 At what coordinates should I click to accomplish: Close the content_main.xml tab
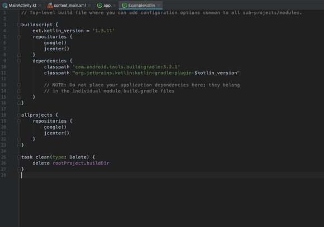pyautogui.click(x=89, y=6)
